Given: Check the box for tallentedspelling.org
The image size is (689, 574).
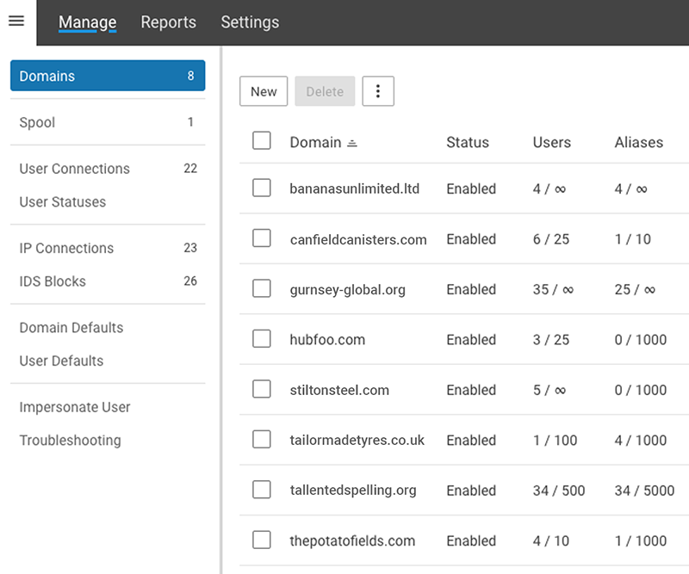Looking at the screenshot, I should (x=262, y=490).
